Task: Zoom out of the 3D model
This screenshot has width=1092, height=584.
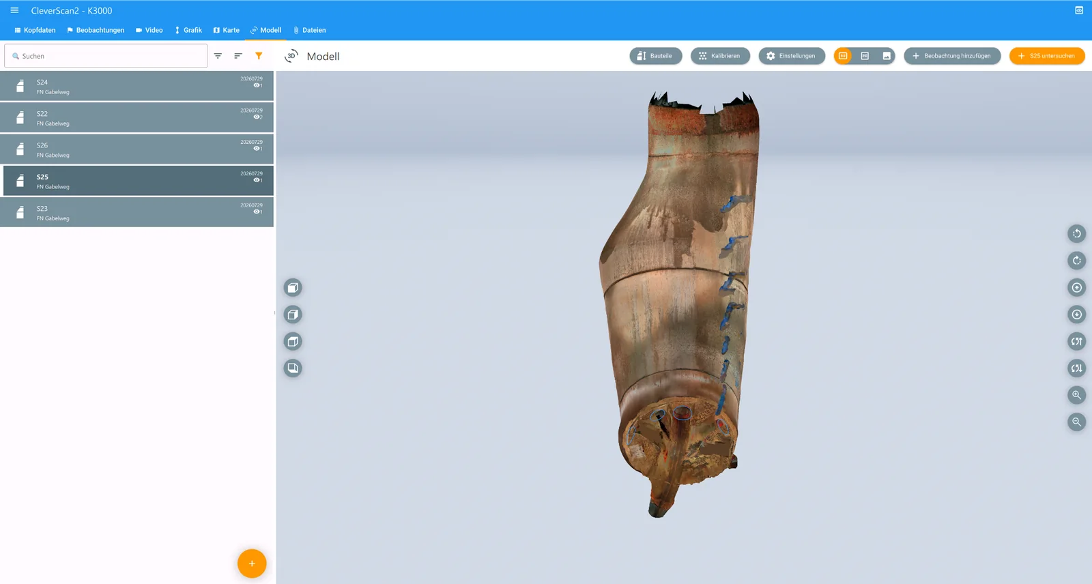Action: tap(1076, 422)
